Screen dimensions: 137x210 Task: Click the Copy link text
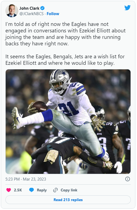click(69, 190)
